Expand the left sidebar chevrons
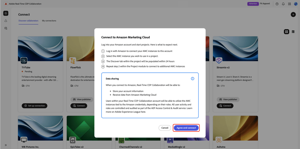 [6, 145]
